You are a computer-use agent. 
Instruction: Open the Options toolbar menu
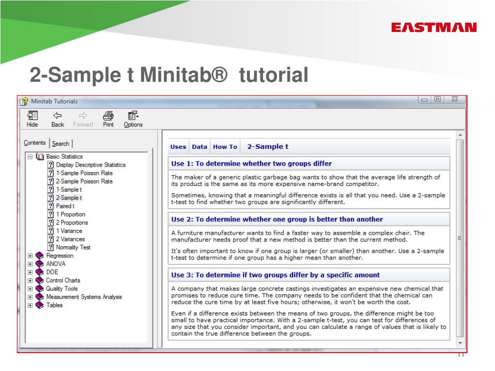point(133,119)
